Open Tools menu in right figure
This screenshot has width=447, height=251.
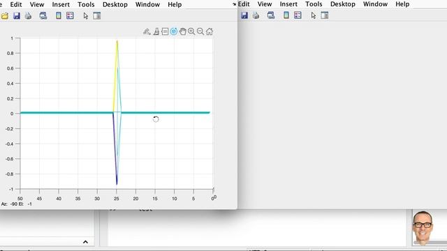(x=314, y=4)
